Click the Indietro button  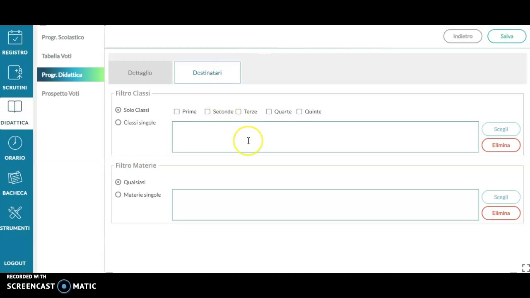(x=463, y=36)
